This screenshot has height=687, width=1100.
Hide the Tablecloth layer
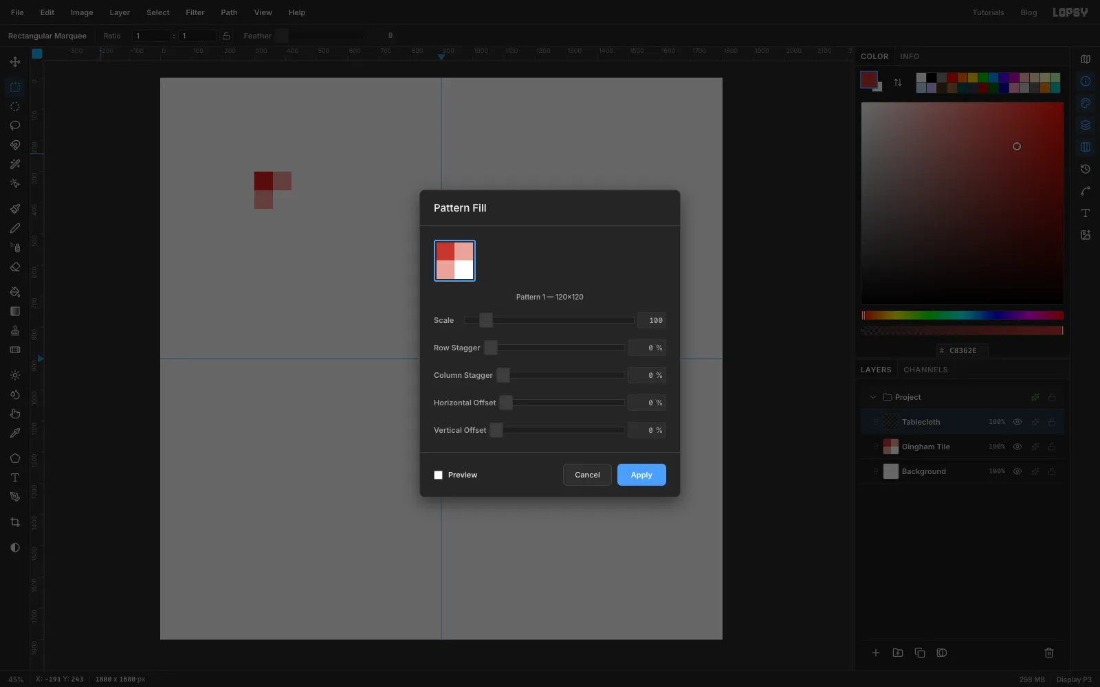tap(1017, 422)
